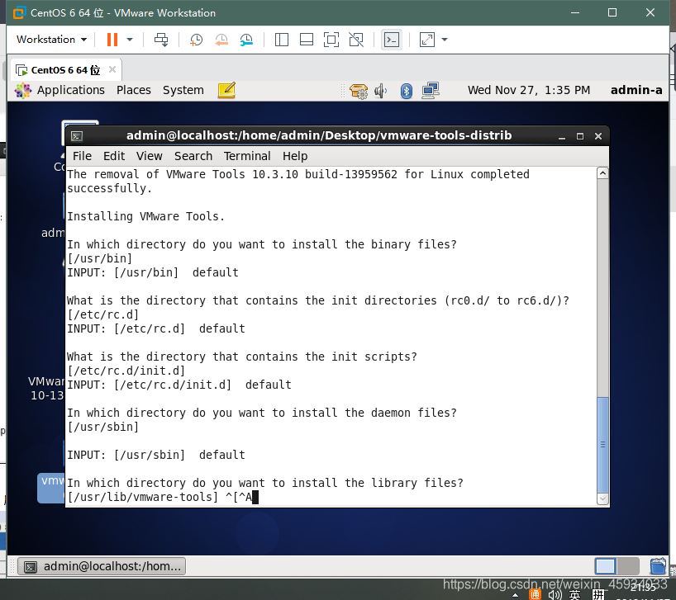This screenshot has height=600, width=676.
Task: Open the Places menu
Action: 134,90
